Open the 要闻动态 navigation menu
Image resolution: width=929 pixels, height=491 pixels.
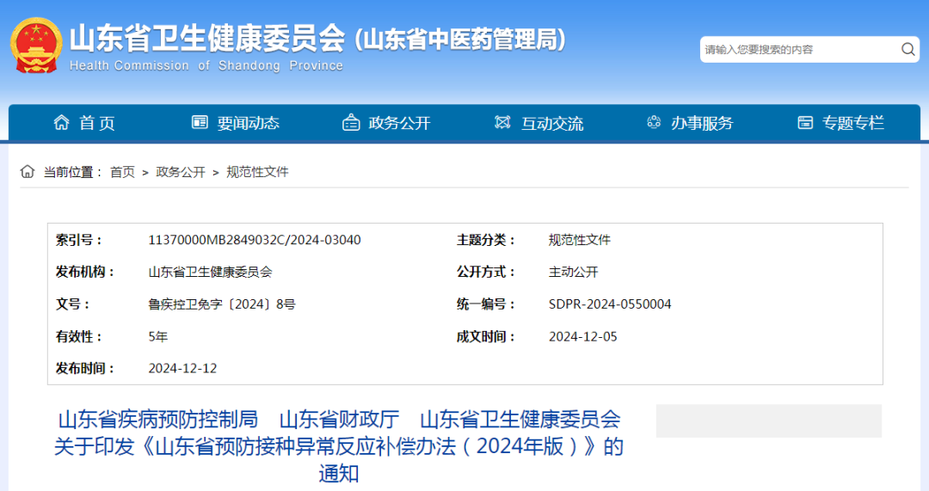click(x=248, y=123)
